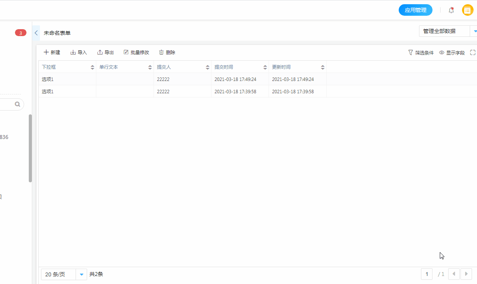Click 导入 import button

pos(79,53)
